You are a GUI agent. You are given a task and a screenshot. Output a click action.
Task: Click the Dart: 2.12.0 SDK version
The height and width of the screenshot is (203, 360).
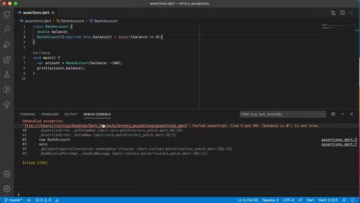(x=328, y=200)
